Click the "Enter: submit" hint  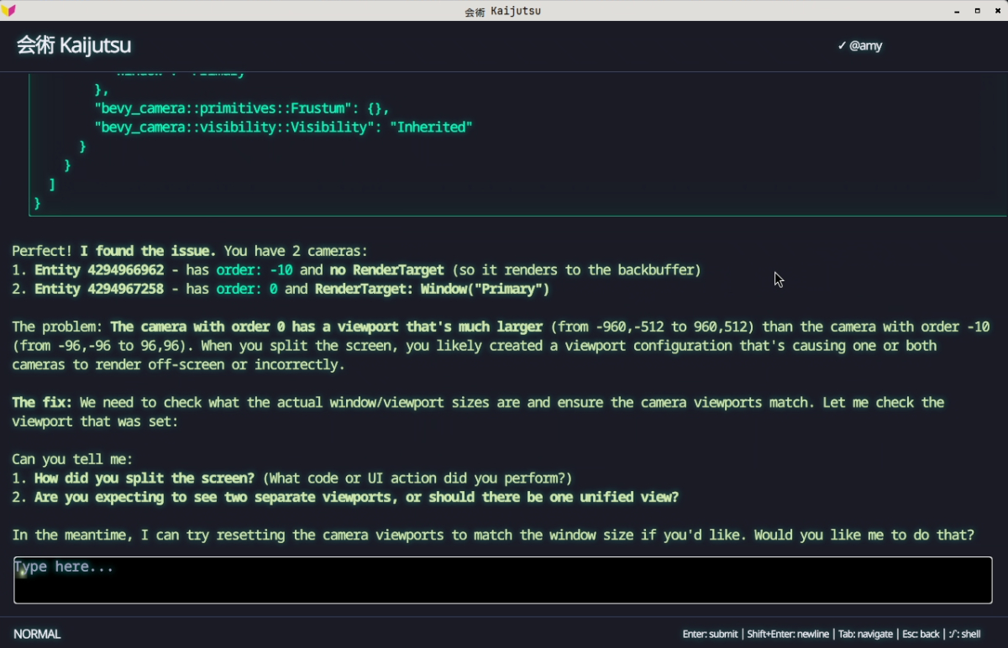[x=710, y=634]
